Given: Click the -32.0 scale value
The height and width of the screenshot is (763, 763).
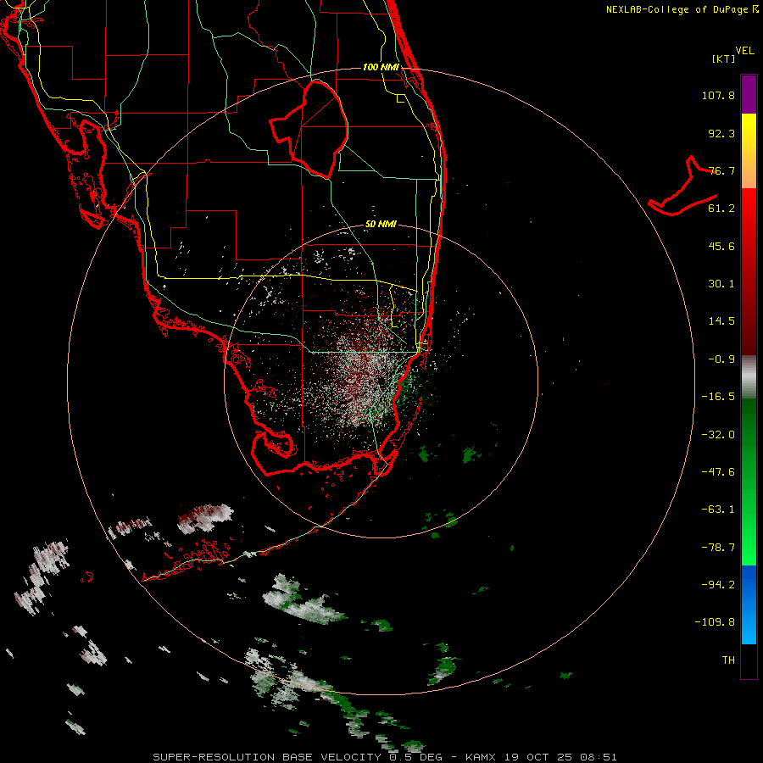Looking at the screenshot, I should click(718, 435).
